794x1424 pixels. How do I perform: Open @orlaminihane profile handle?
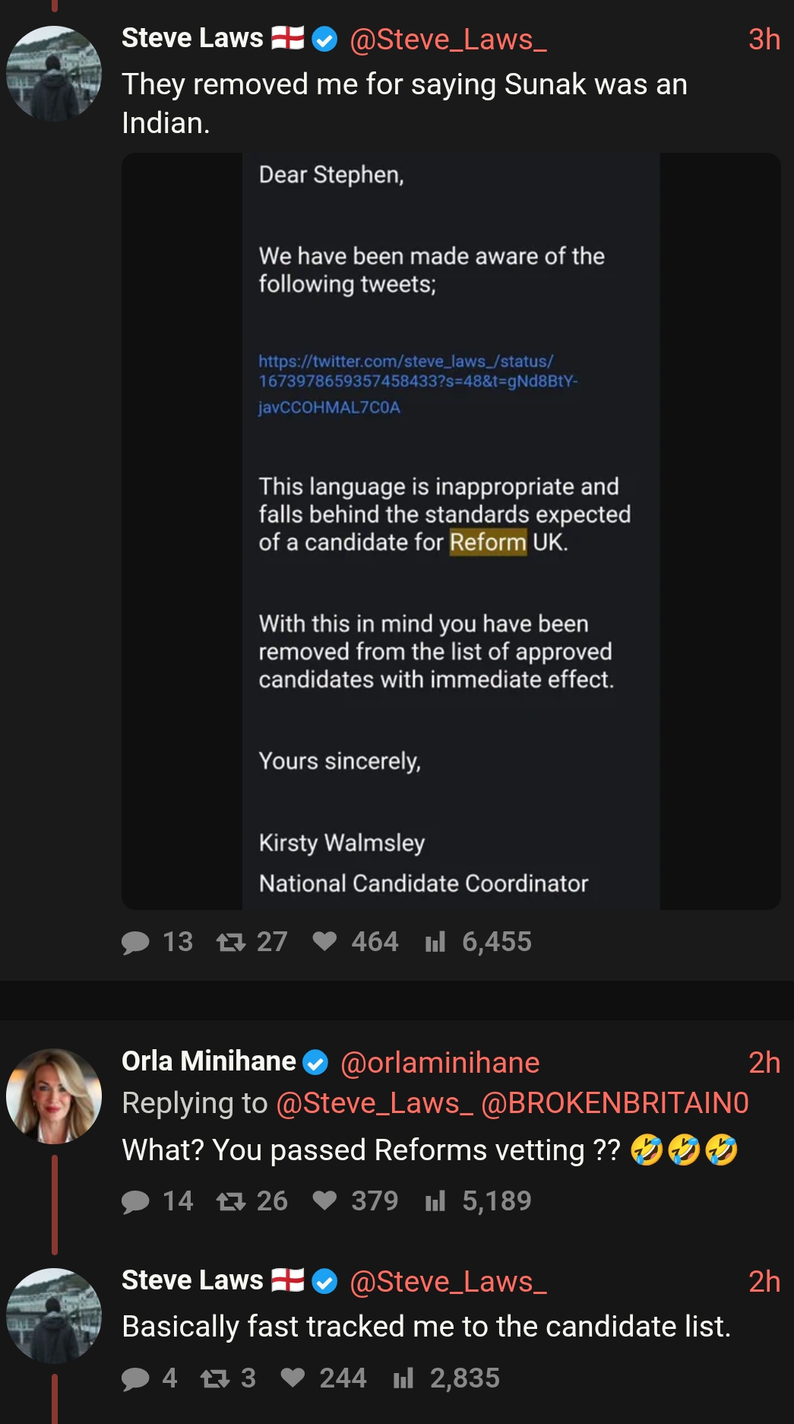pyautogui.click(x=440, y=1063)
